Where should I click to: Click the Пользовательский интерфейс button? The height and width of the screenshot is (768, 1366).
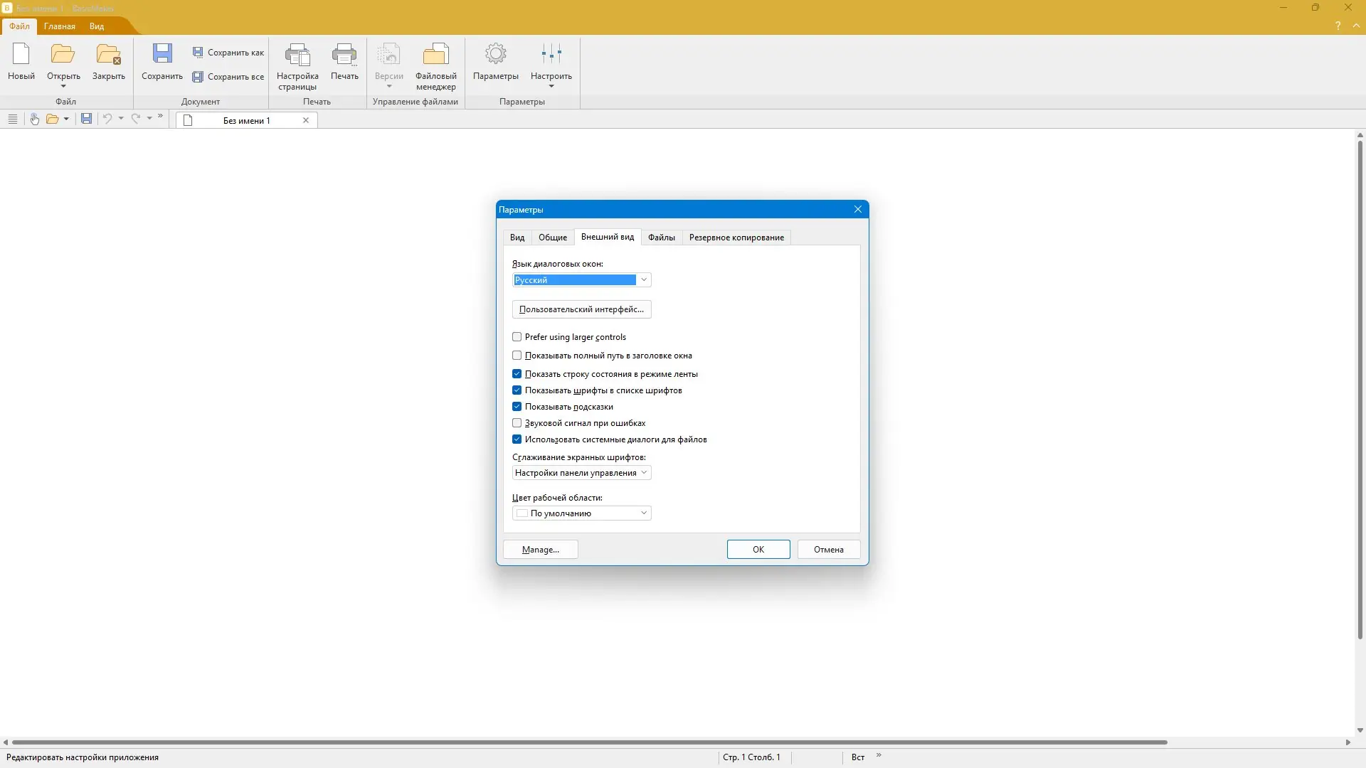(581, 309)
